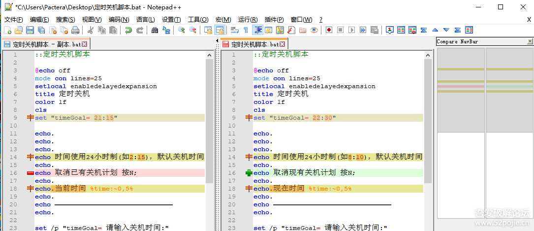This screenshot has width=534, height=231.
Task: Close all documents toolbar icon
Action: [x=64, y=30]
